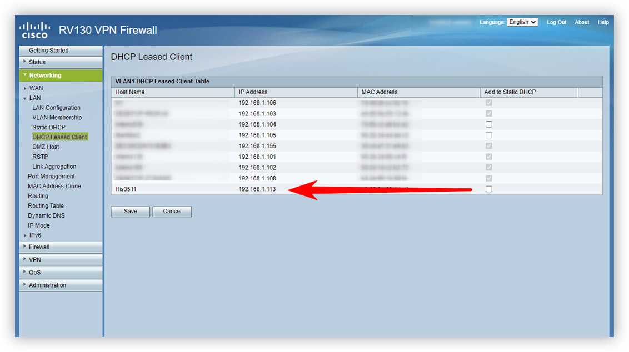Expand the IPv6 submenu
Screen dimensions: 629x352
35,235
